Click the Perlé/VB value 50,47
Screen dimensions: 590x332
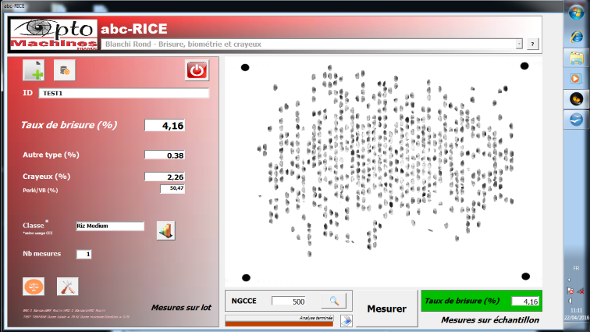(x=172, y=188)
